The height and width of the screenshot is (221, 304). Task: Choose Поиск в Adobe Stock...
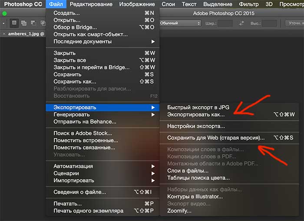[x=103, y=133]
